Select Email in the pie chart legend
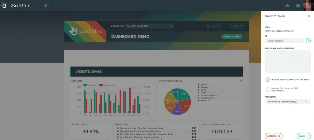 (202, 84)
